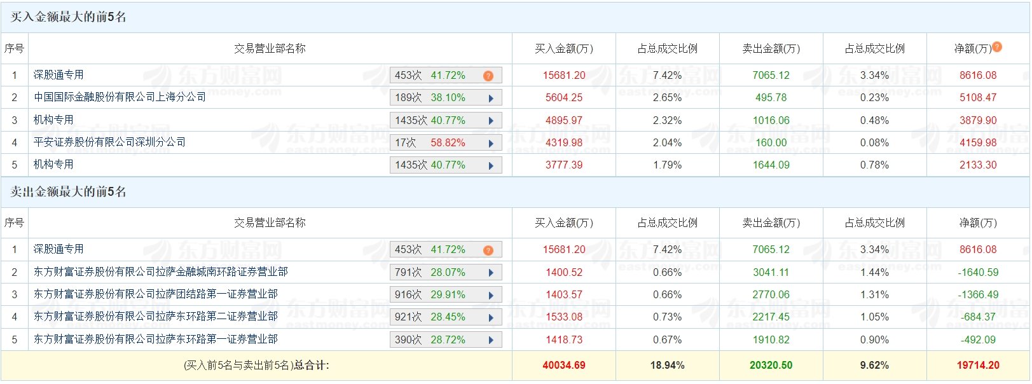Expand arrow for 拉萨金融城南环路证券营业部 row

[x=491, y=273]
